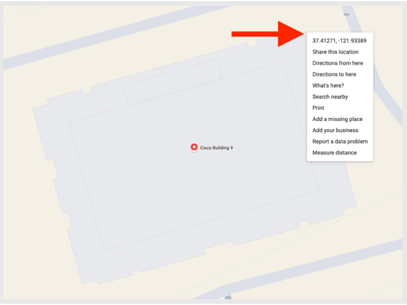Choose Share this location

(335, 52)
